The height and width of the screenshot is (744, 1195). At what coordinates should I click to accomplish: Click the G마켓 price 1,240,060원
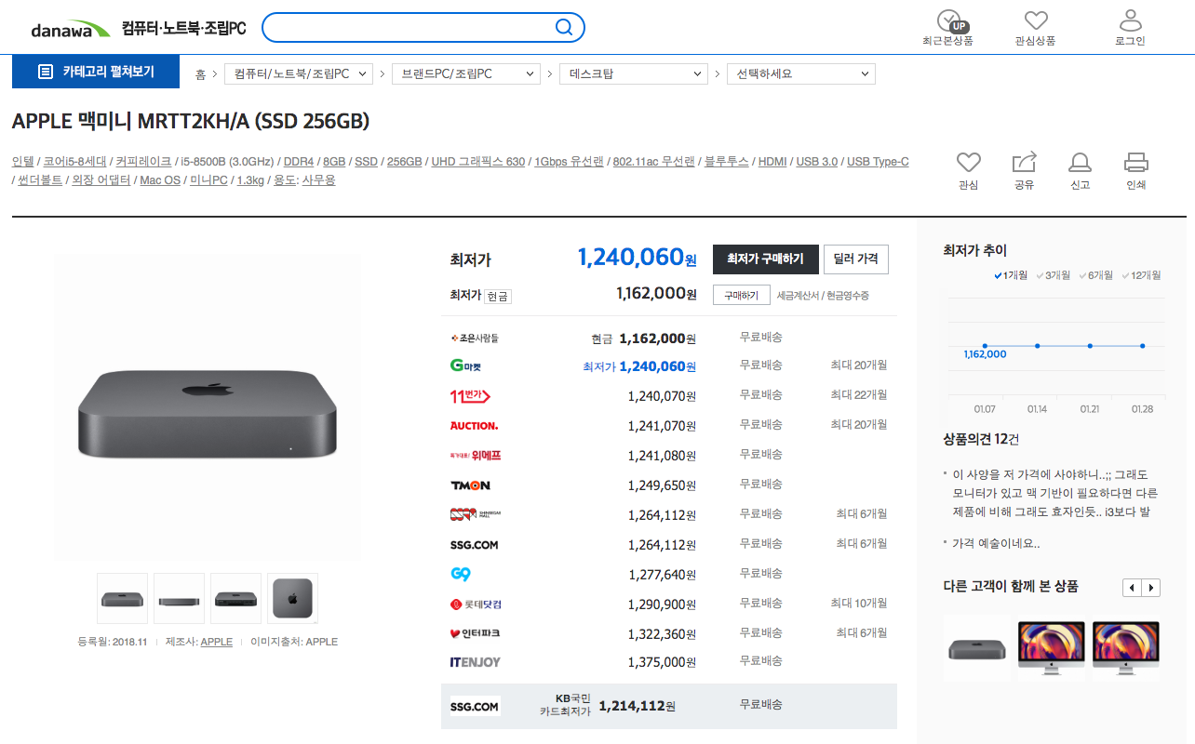[658, 366]
